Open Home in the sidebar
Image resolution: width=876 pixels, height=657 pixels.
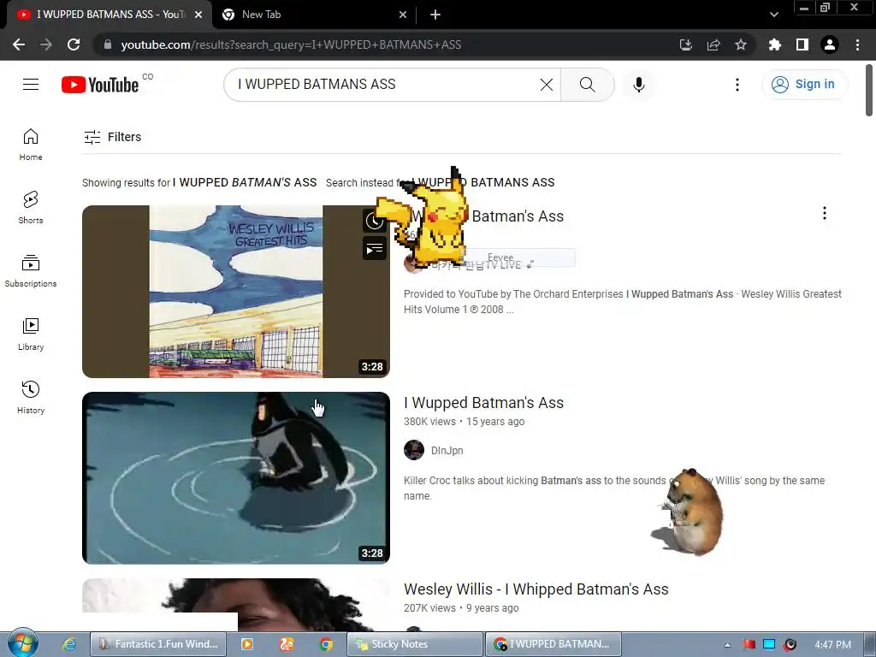click(x=31, y=145)
